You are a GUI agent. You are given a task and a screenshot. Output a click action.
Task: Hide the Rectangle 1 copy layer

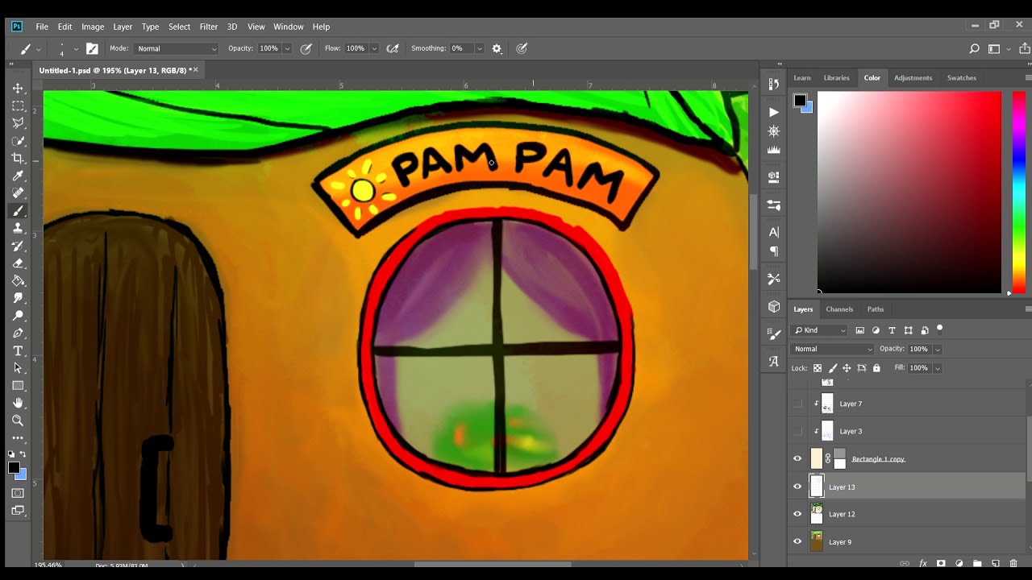[x=797, y=458]
